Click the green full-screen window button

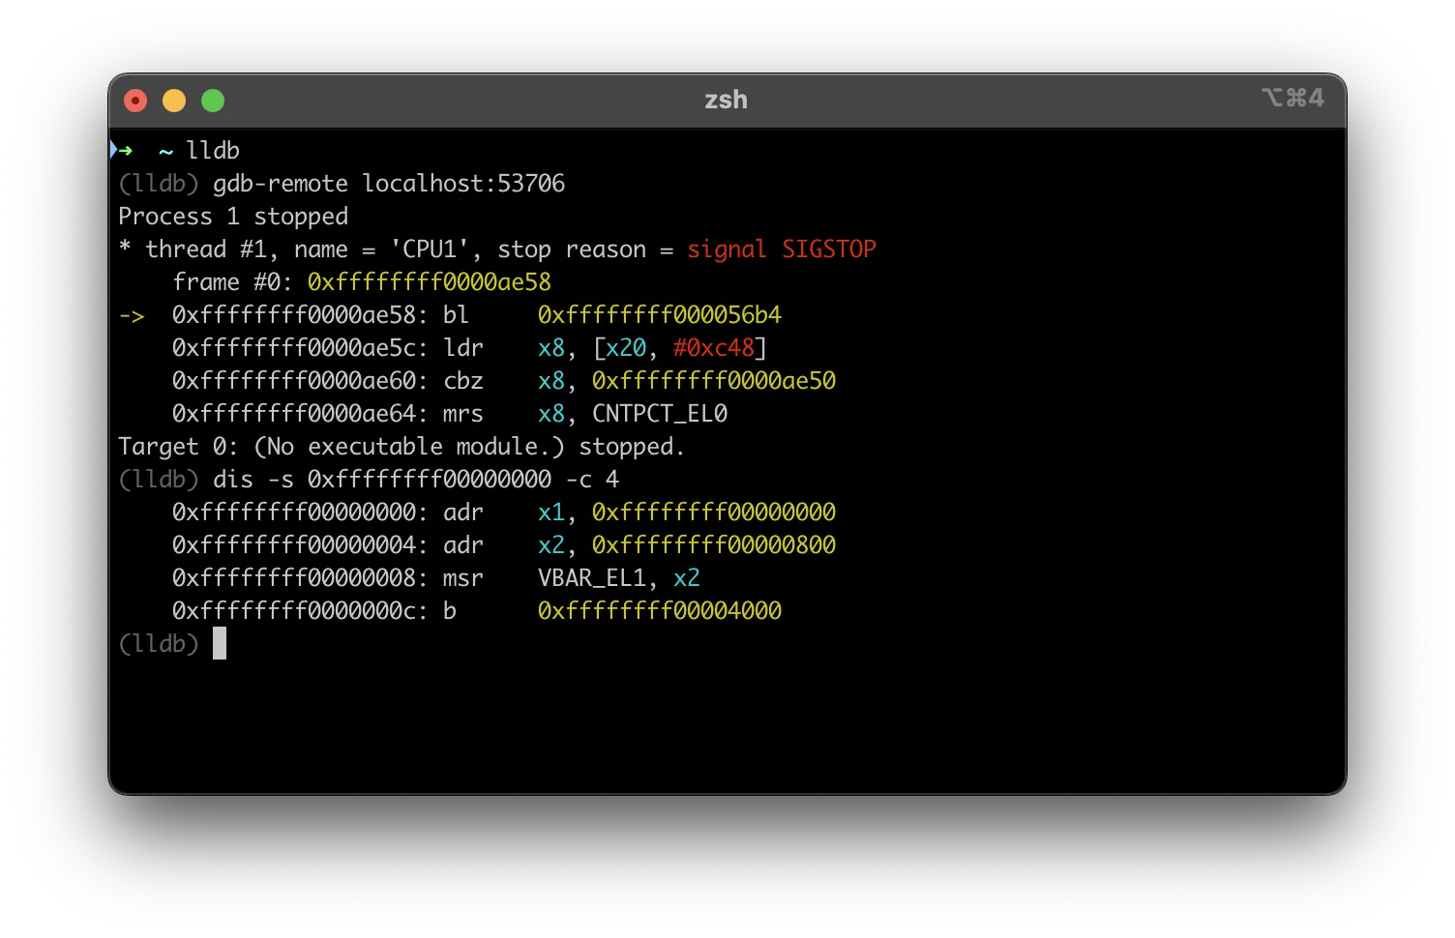(213, 101)
